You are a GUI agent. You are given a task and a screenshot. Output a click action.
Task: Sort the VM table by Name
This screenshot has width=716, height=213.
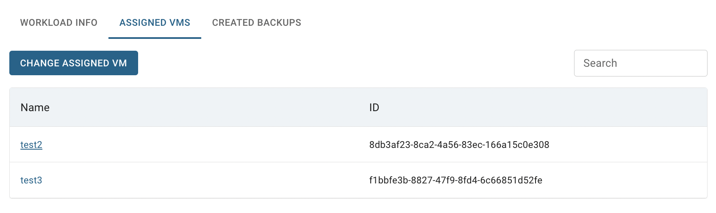(x=35, y=107)
